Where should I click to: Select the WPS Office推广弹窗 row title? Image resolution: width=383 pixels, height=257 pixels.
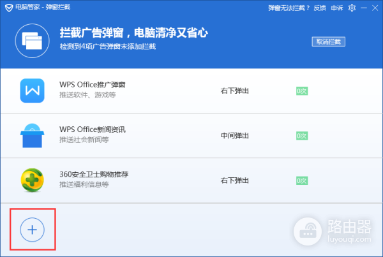tap(93, 85)
